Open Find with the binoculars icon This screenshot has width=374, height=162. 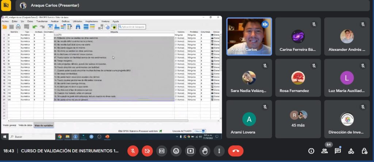point(78,27)
